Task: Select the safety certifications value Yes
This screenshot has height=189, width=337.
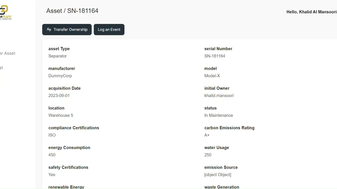Action: click(x=52, y=175)
